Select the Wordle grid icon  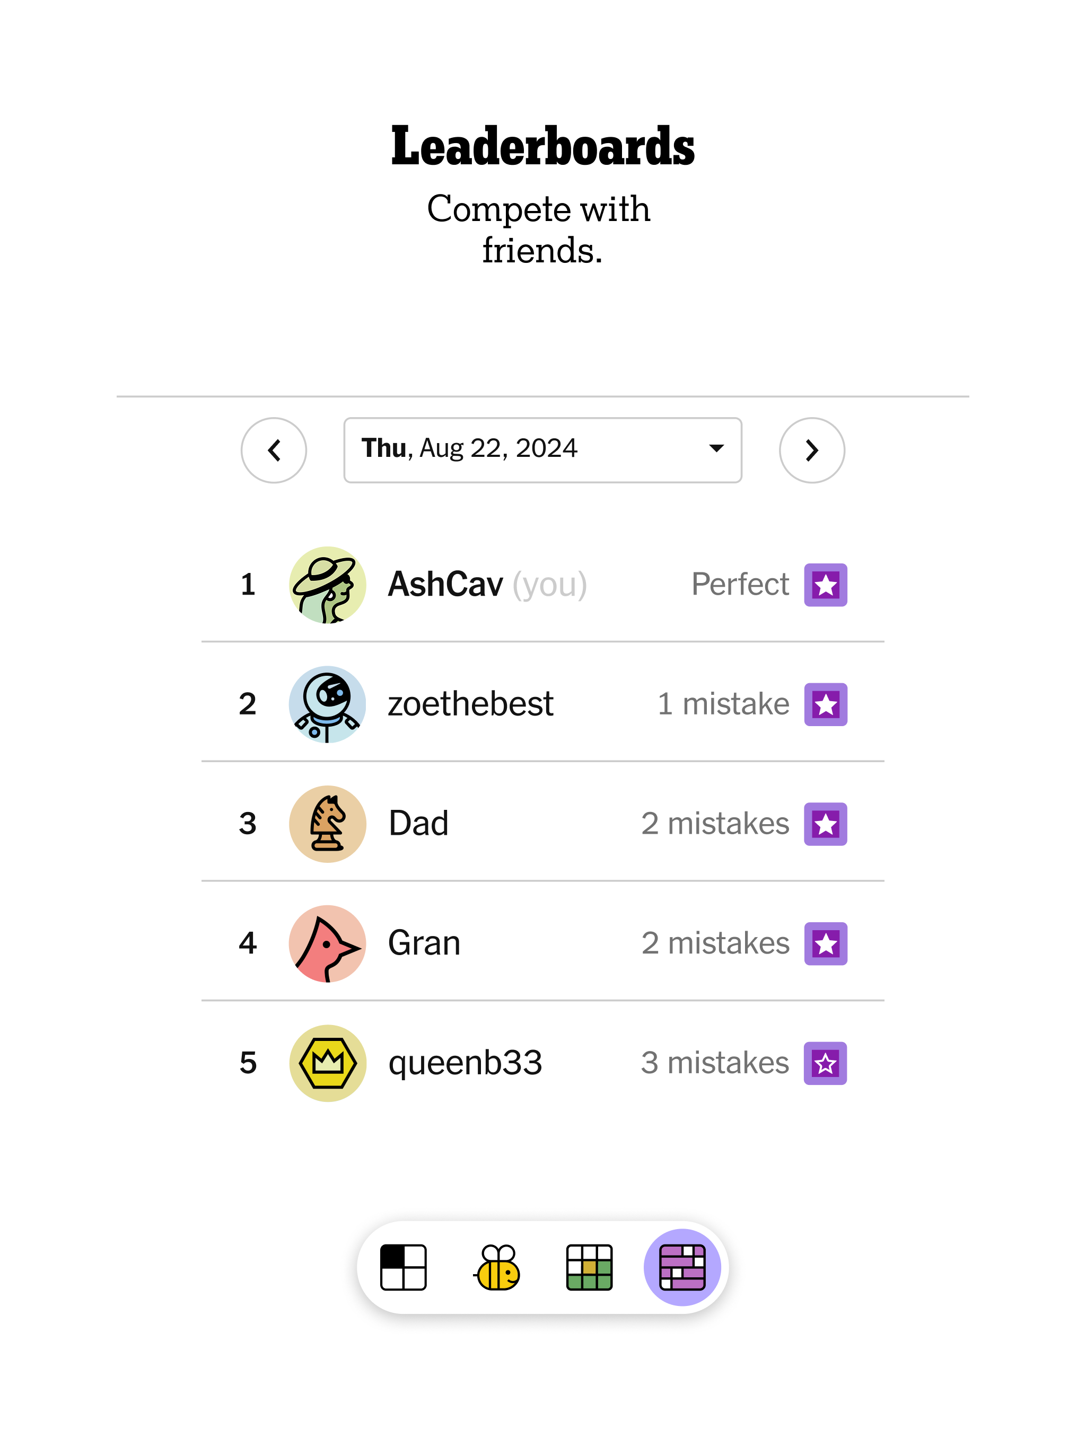589,1267
